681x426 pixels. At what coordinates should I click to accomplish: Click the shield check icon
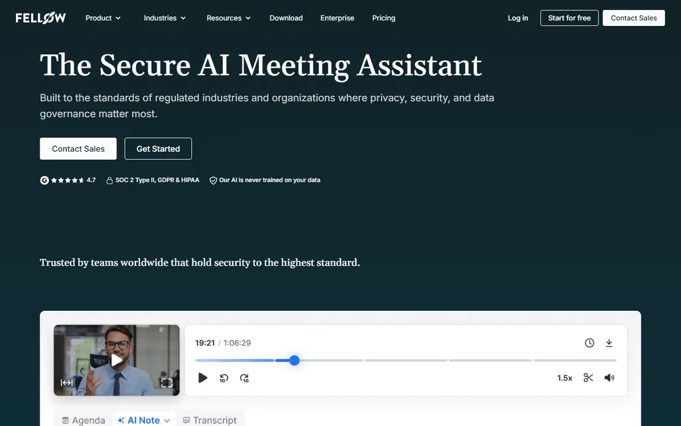point(213,180)
